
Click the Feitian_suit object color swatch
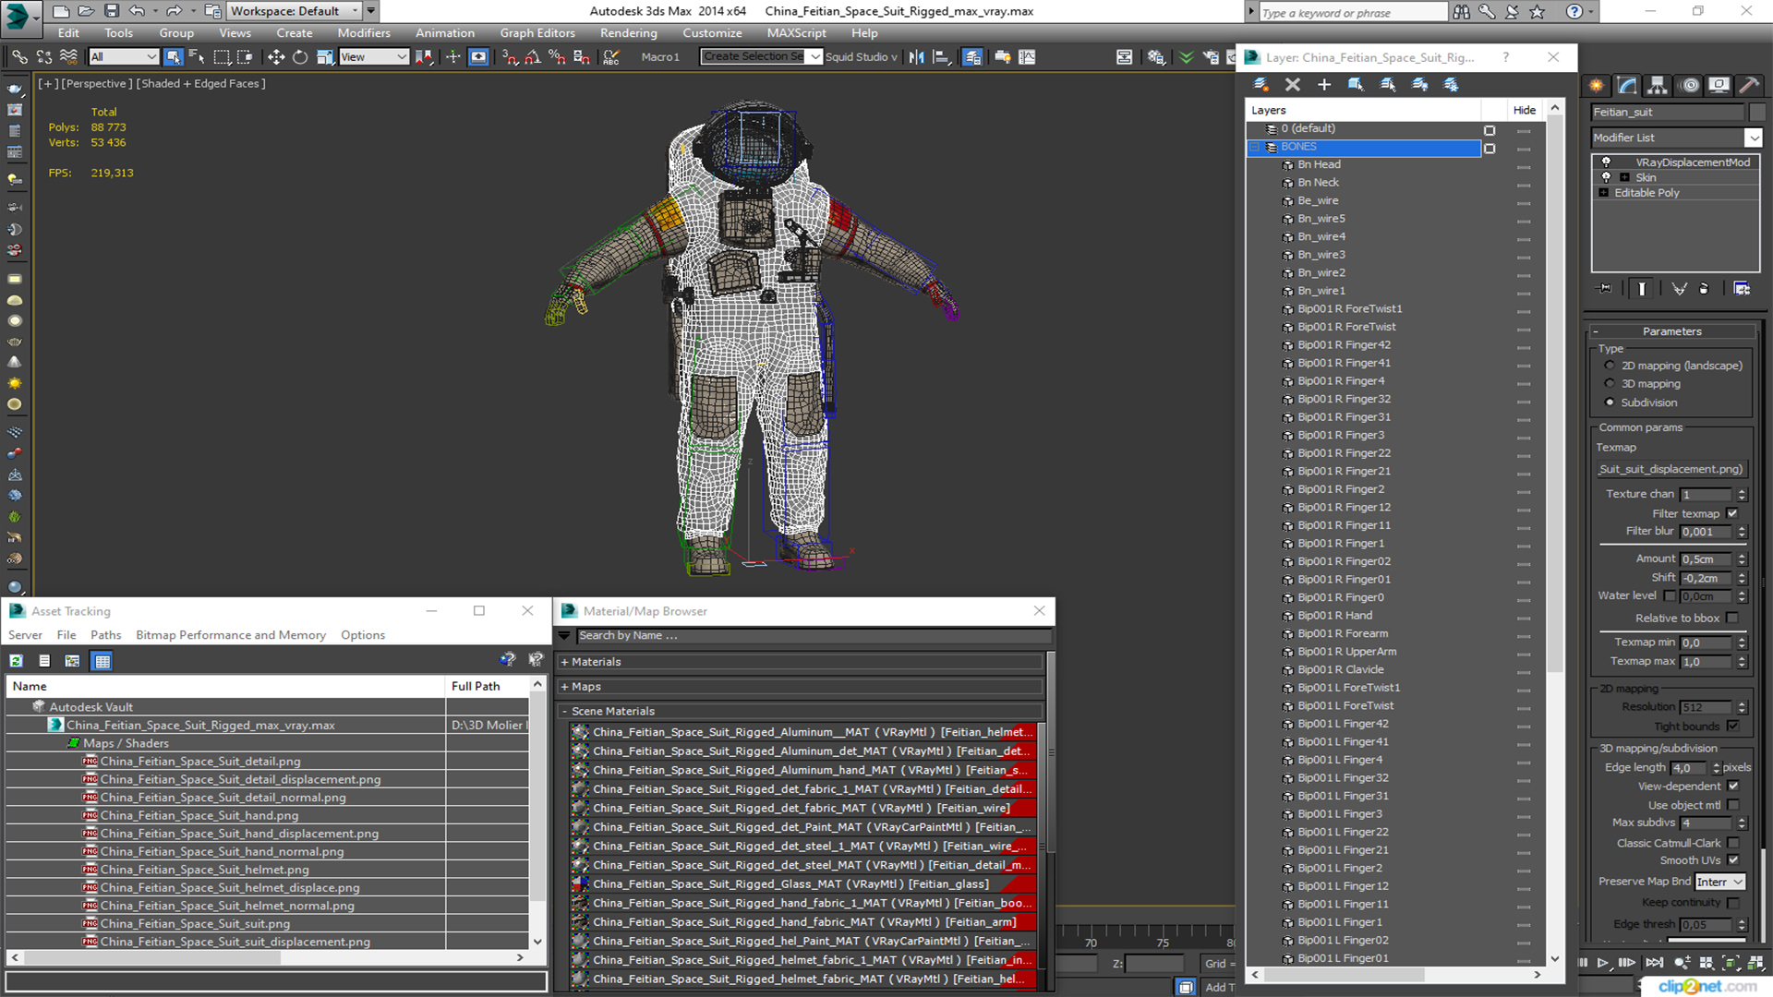[1756, 113]
